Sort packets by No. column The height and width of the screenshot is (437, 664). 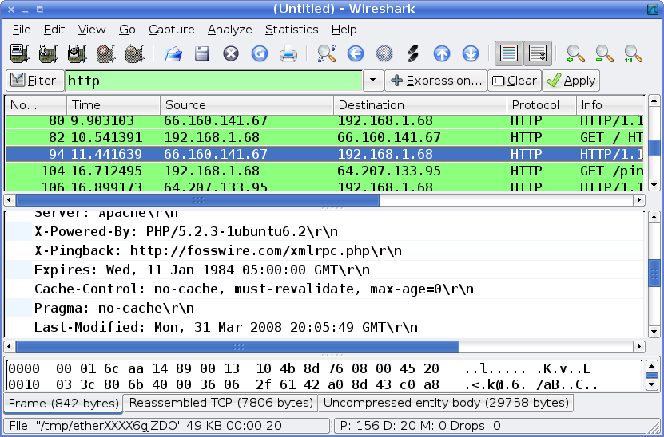coord(36,105)
